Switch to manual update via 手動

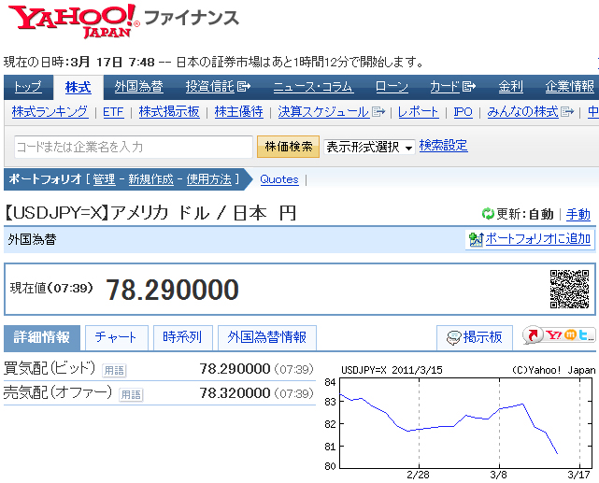578,214
